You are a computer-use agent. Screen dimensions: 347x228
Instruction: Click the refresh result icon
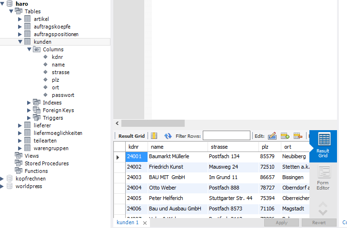[x=168, y=136]
